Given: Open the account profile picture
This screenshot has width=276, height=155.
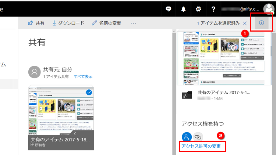Looking at the screenshot, I should tap(269, 8).
